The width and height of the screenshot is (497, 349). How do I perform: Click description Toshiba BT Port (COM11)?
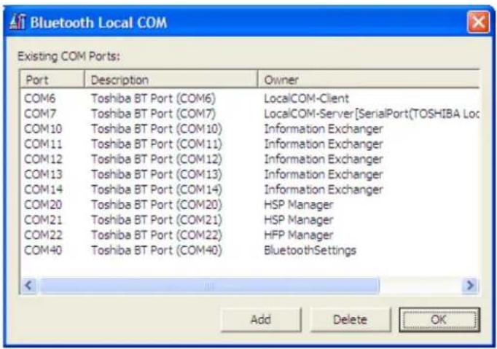coord(157,144)
